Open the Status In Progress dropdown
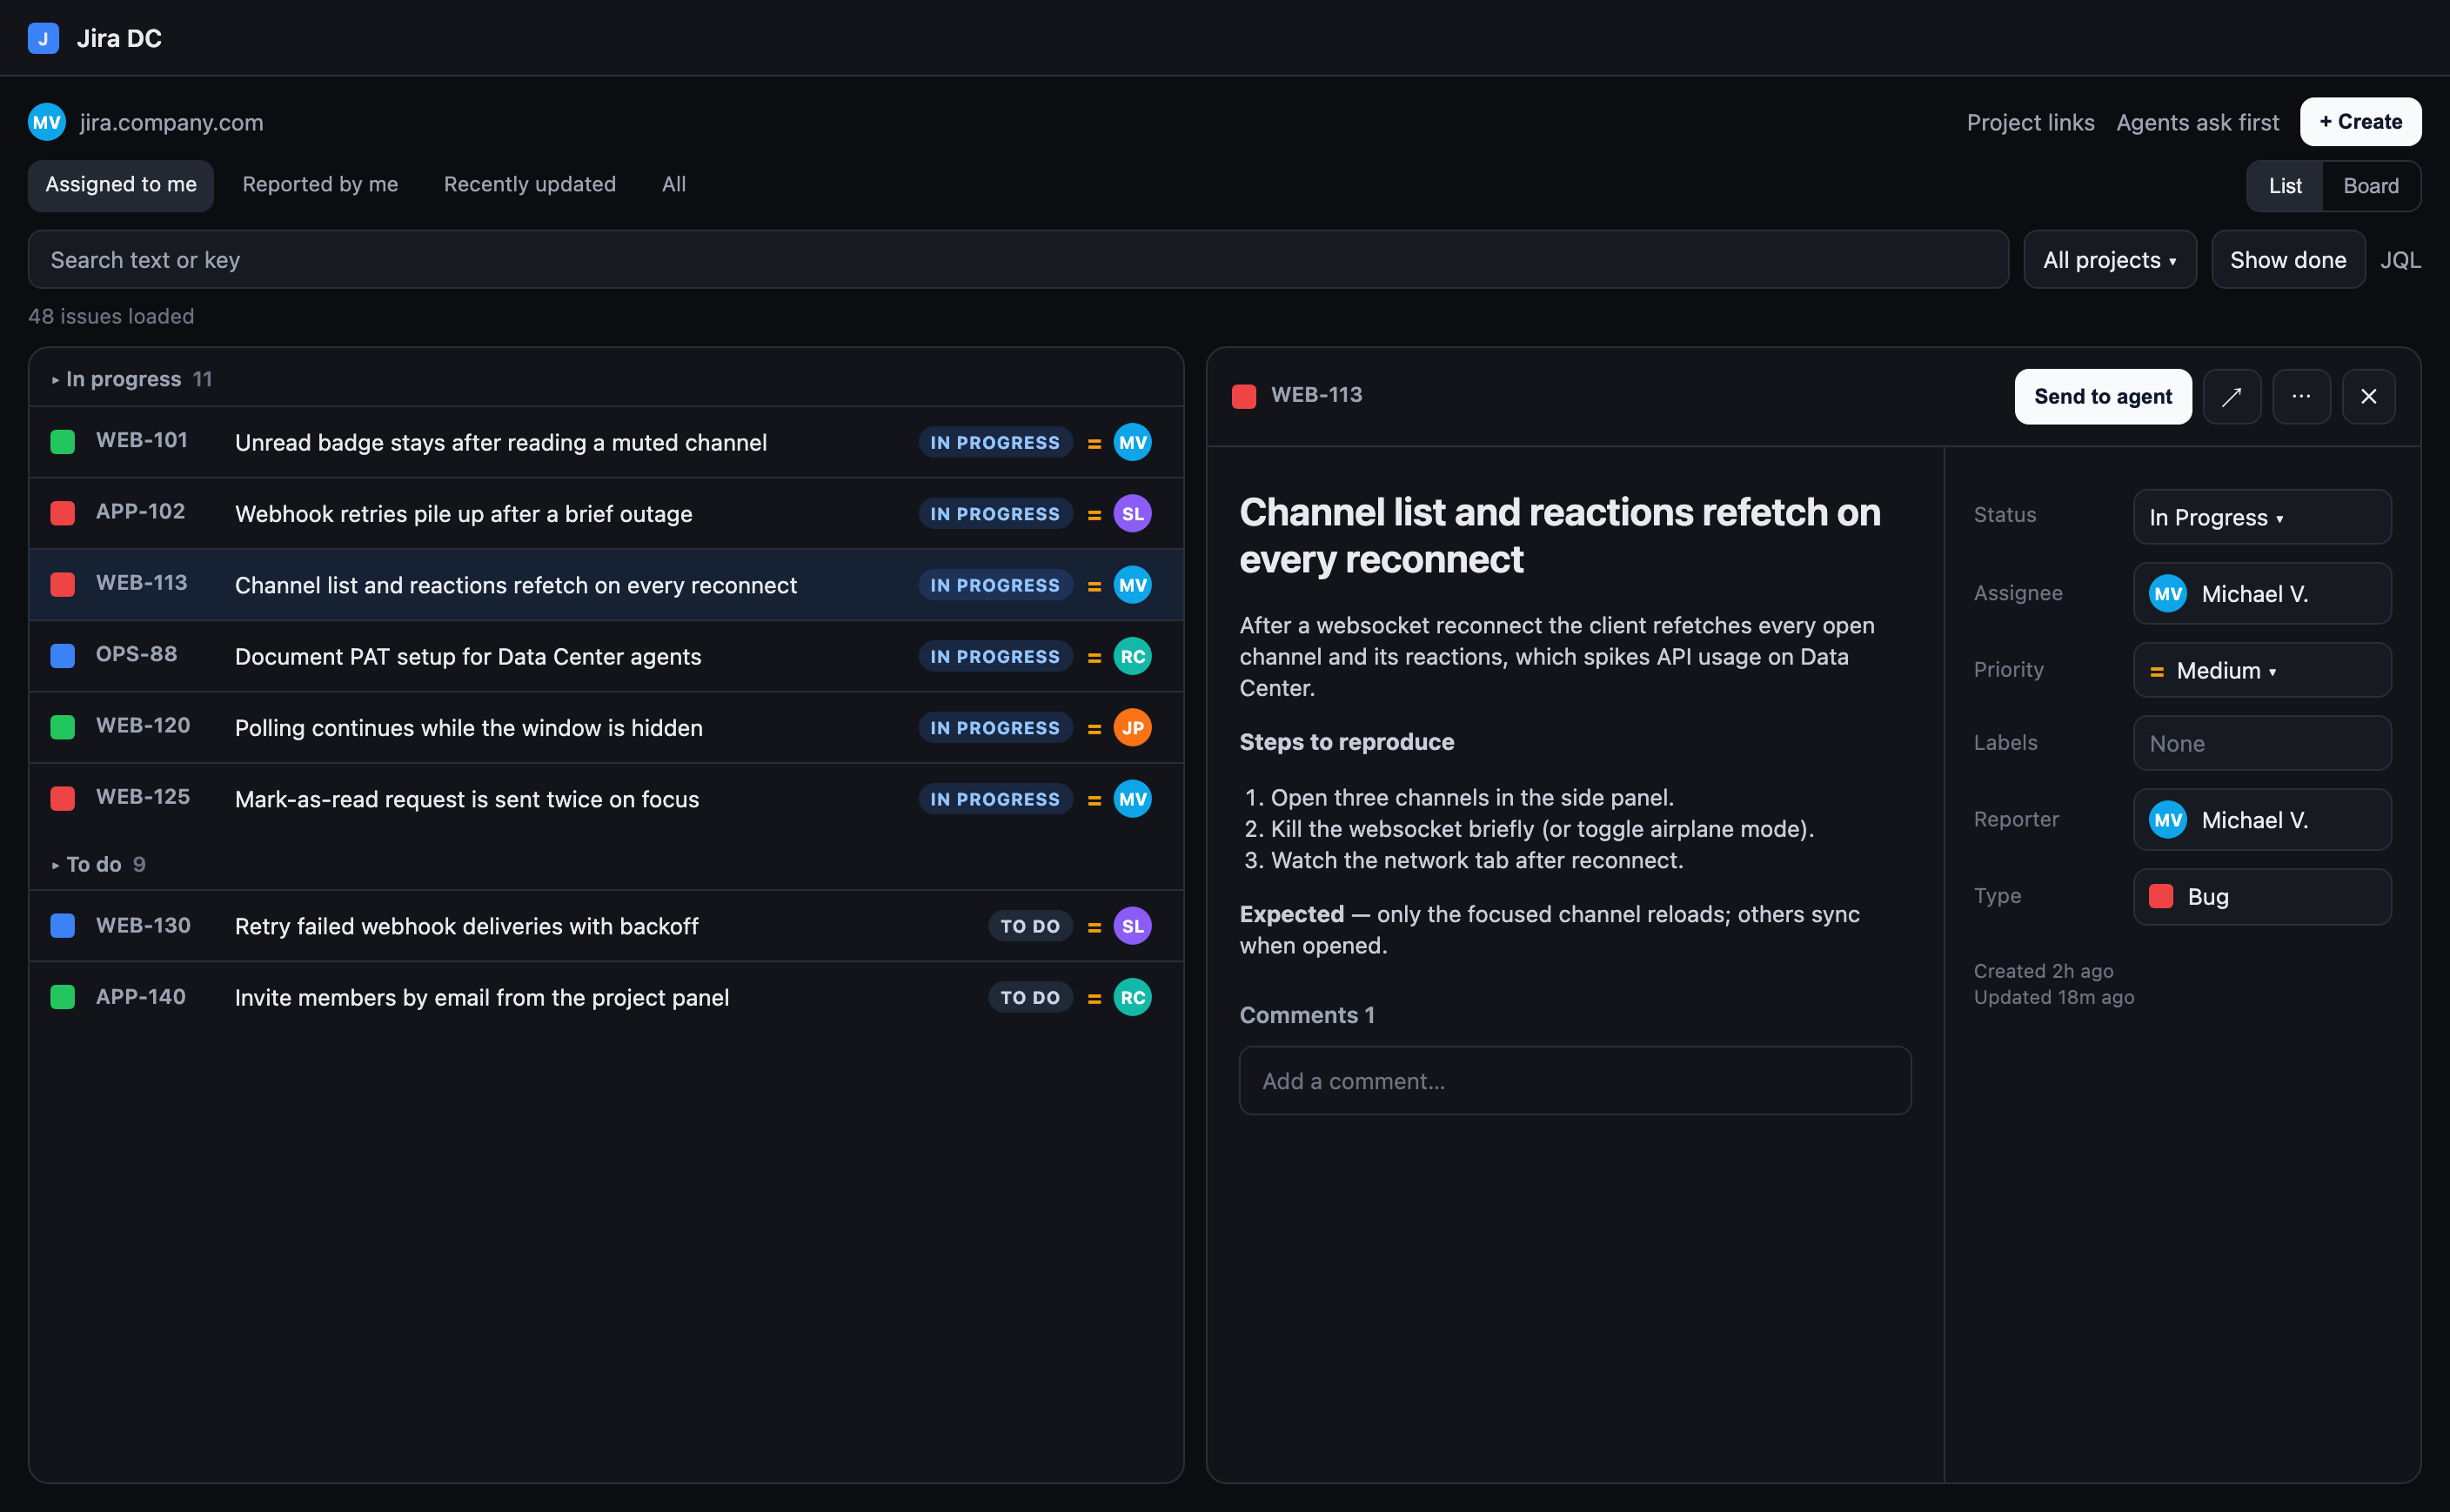Screen dimensions: 2450x1512 point(2261,517)
